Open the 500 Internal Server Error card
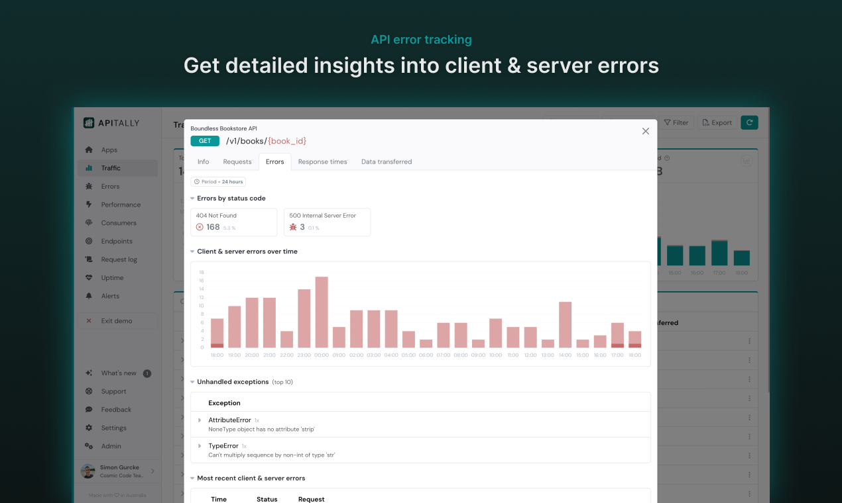 [x=328, y=222]
